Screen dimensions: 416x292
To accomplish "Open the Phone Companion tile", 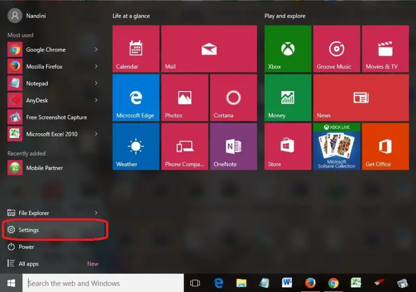I will 185,147.
